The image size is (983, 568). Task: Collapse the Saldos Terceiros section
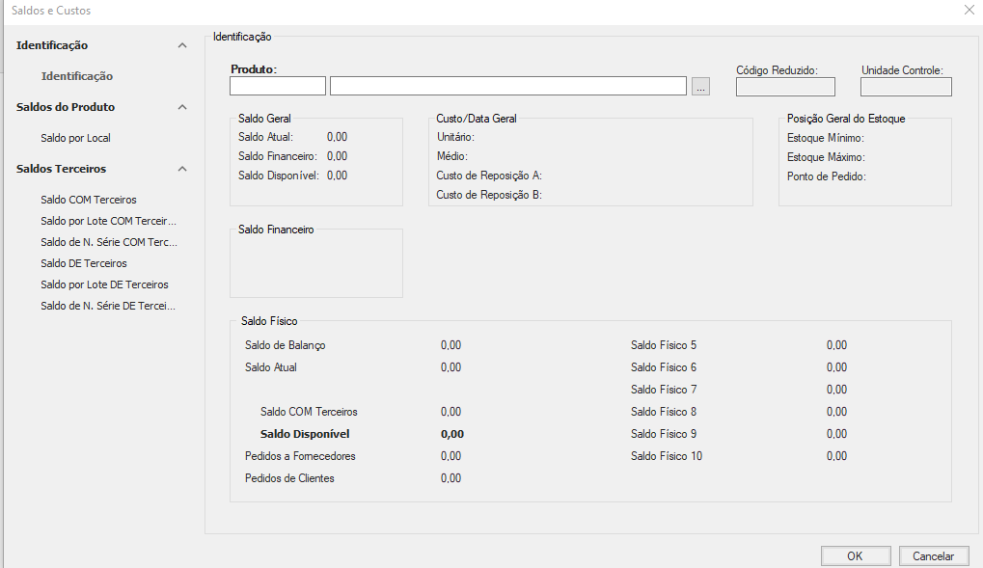pos(182,169)
